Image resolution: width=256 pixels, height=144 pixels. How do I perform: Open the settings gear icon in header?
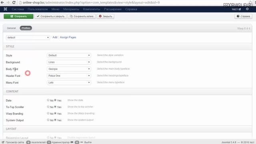[247, 9]
